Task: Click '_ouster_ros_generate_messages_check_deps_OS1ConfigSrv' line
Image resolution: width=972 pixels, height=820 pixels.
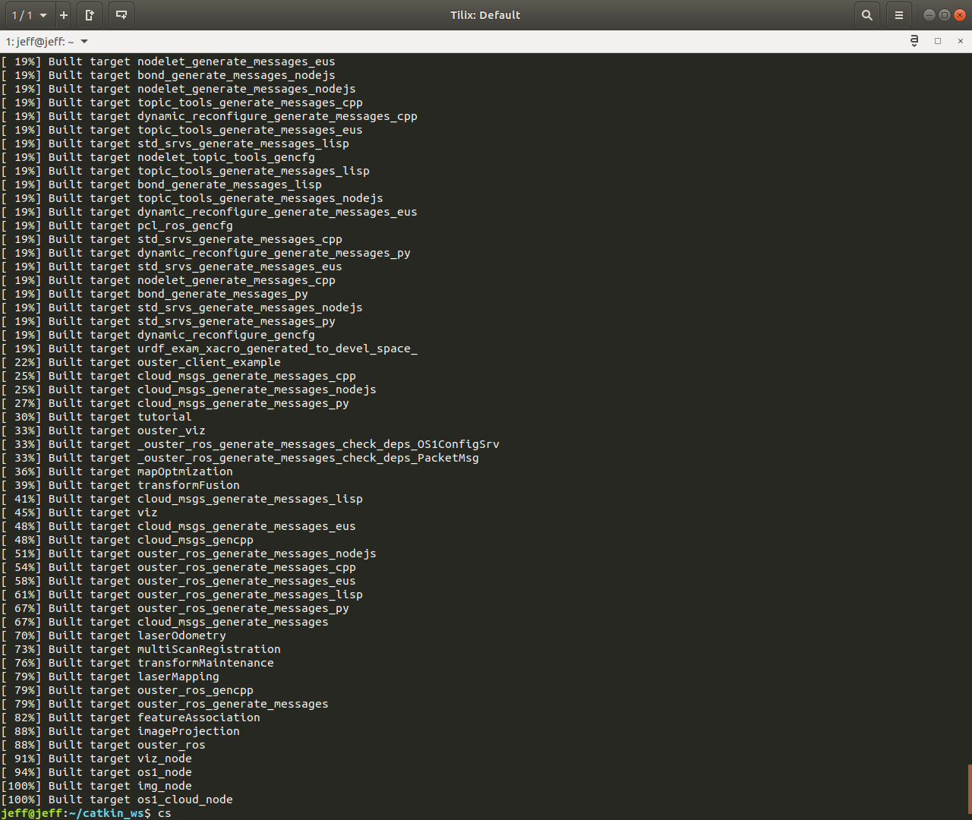Action: point(250,444)
